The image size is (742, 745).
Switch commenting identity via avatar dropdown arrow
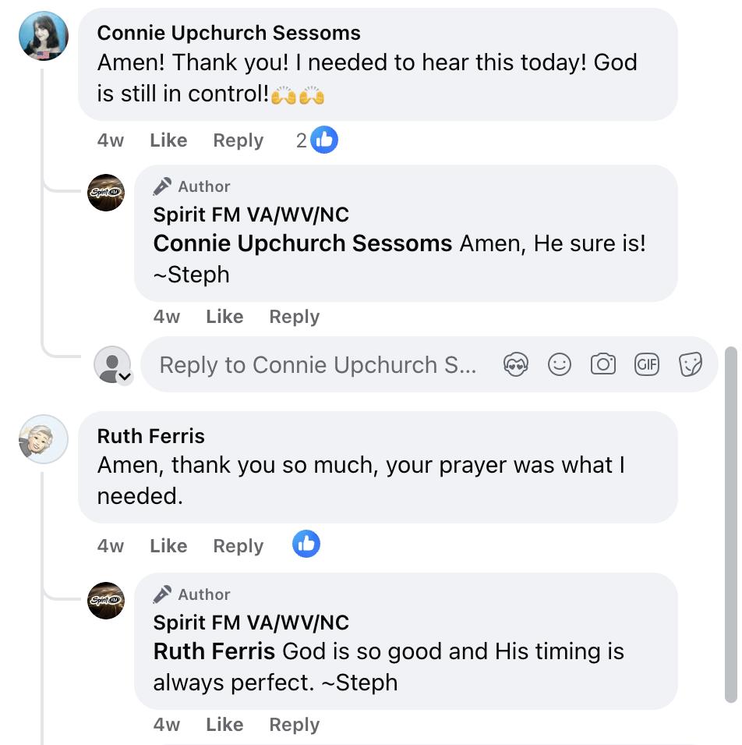(125, 377)
